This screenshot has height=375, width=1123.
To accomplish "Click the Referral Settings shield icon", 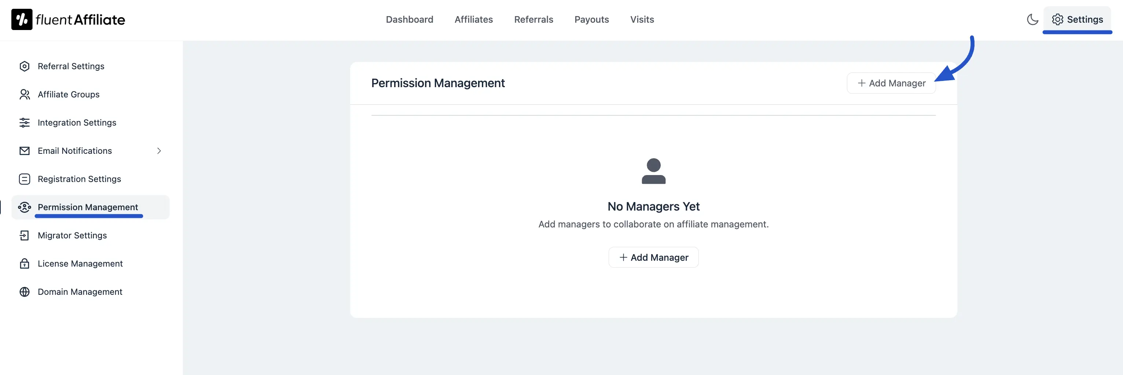I will click(x=25, y=66).
